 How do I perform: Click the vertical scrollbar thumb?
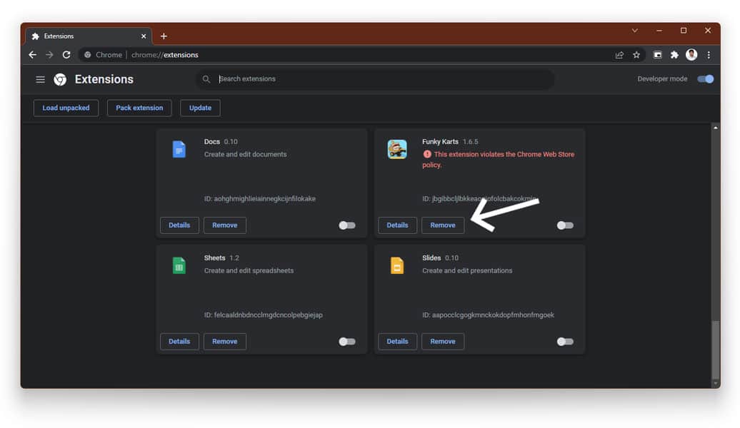tap(716, 349)
